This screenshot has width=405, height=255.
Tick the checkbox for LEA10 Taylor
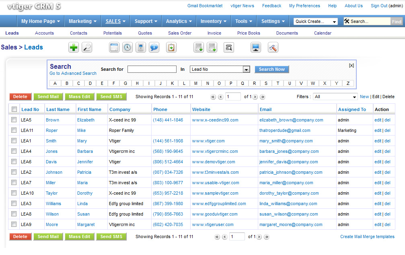click(14, 193)
